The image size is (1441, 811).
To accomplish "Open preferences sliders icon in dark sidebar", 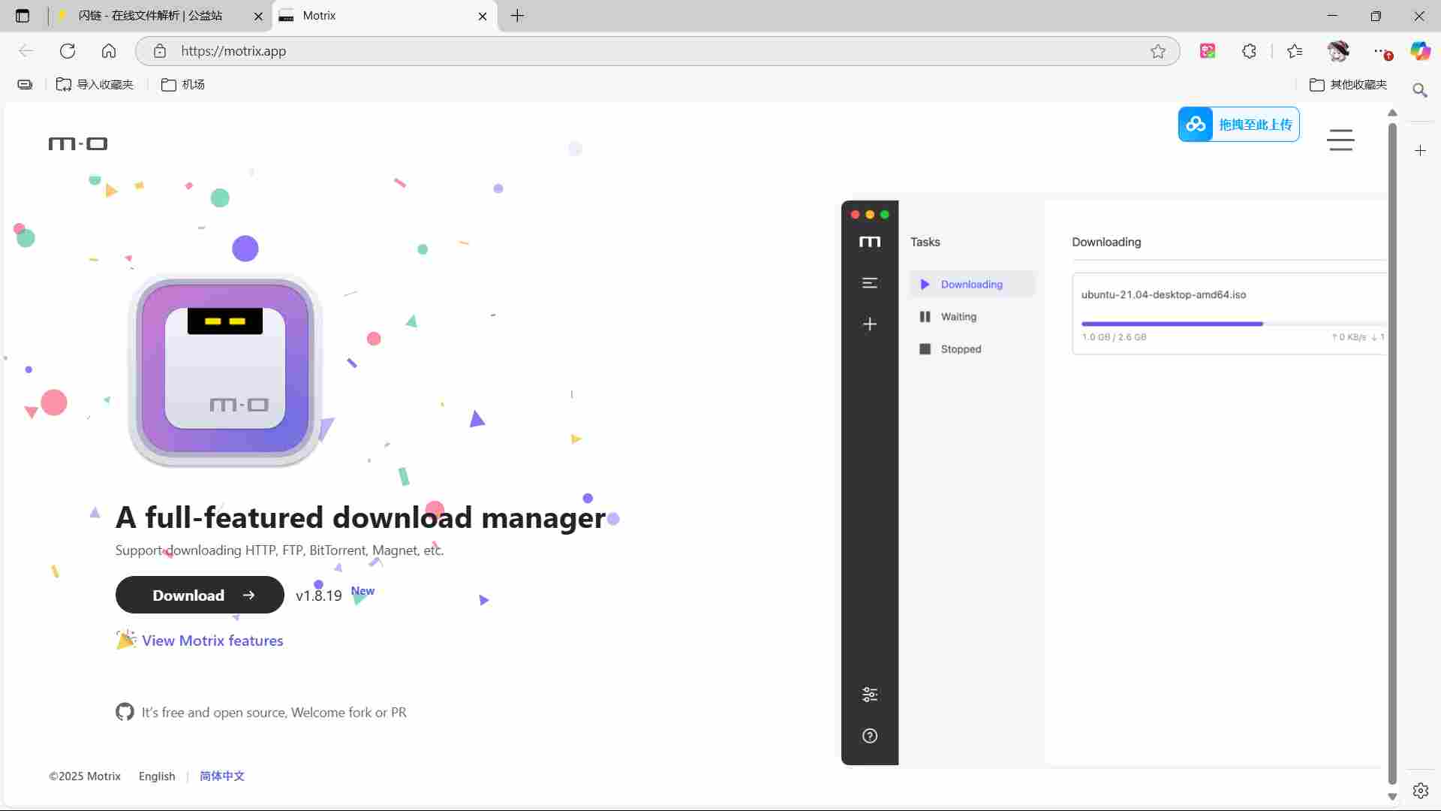I will point(870,695).
